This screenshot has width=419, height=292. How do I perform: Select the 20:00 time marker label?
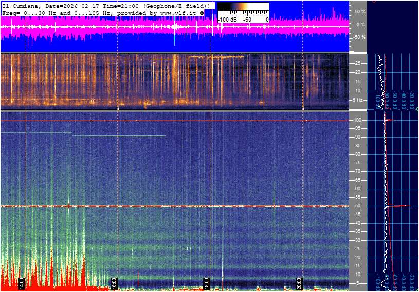click(x=299, y=283)
